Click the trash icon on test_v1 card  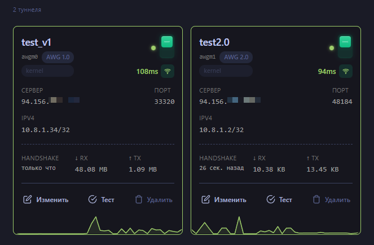point(138,199)
